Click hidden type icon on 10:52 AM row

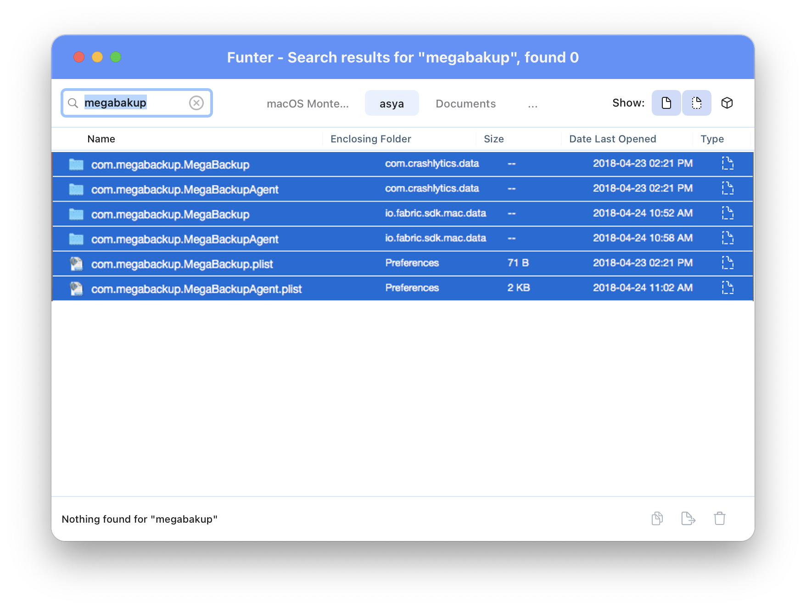728,213
